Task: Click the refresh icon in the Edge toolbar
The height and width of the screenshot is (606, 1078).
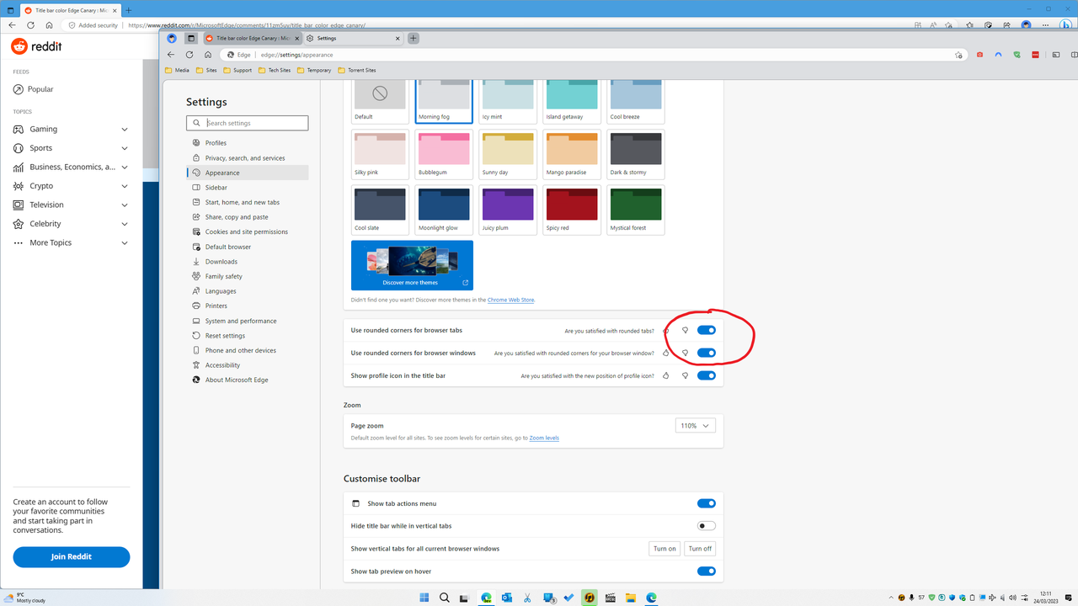Action: click(189, 54)
